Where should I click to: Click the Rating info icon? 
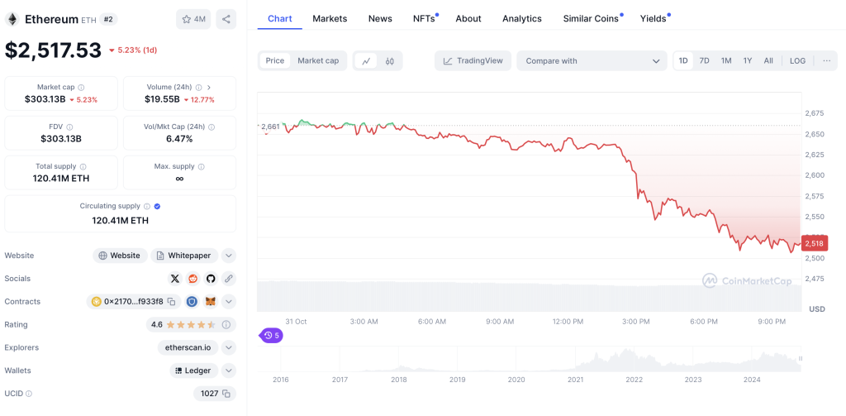coord(226,325)
